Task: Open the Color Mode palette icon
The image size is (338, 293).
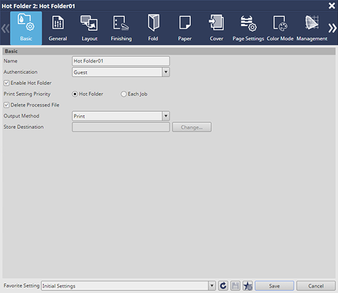Action: [x=280, y=23]
